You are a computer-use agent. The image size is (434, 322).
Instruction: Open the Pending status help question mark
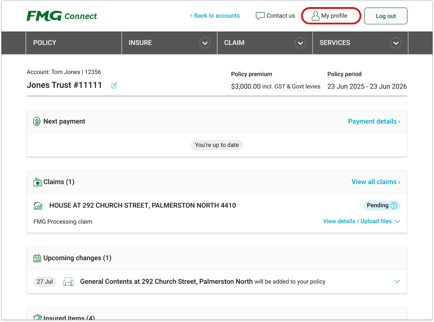(394, 206)
